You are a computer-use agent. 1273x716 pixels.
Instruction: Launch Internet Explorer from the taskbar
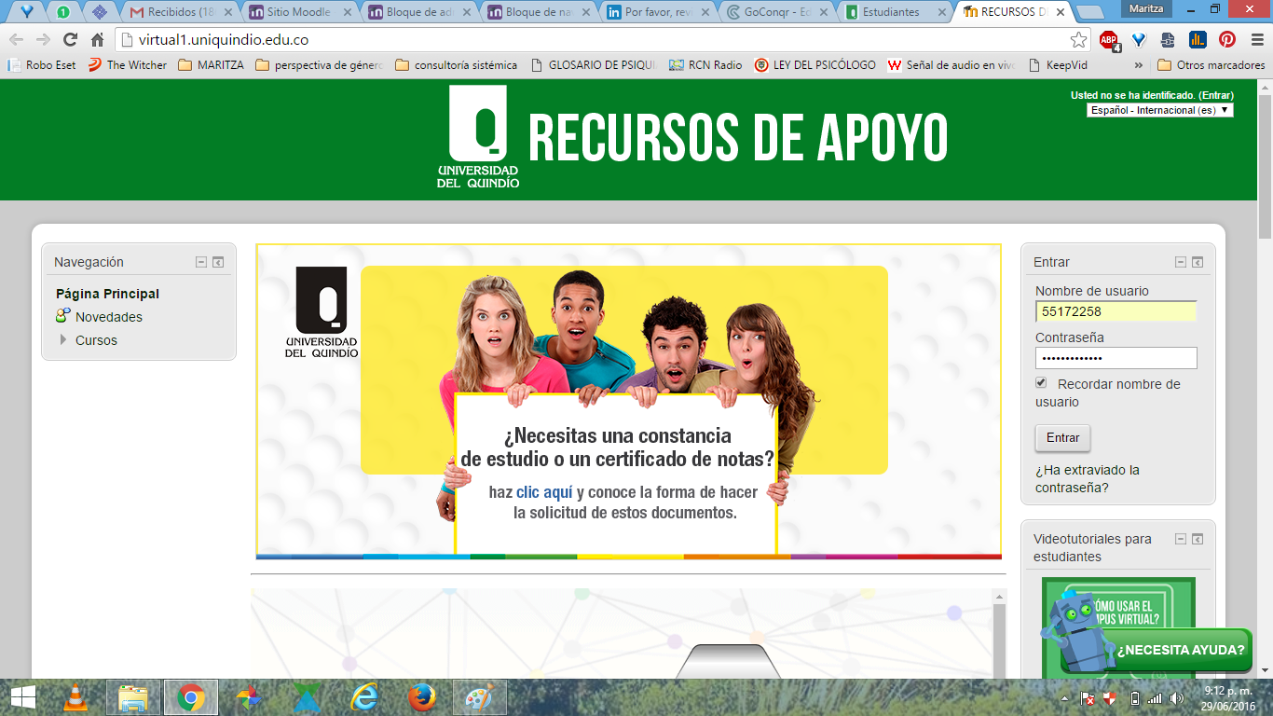365,697
